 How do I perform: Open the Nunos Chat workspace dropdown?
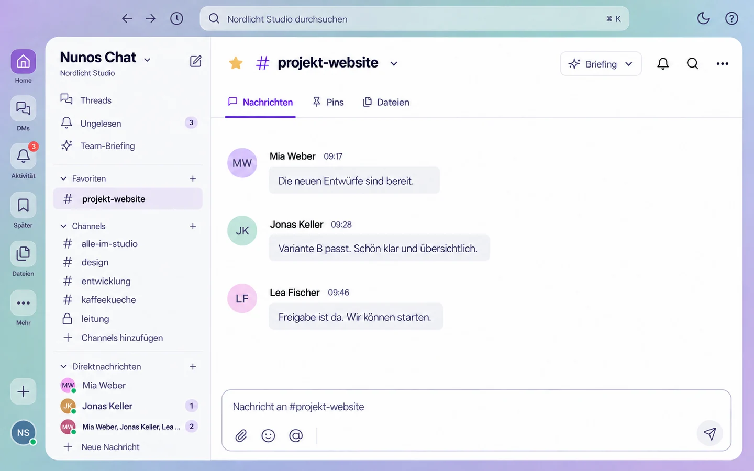[x=147, y=60]
